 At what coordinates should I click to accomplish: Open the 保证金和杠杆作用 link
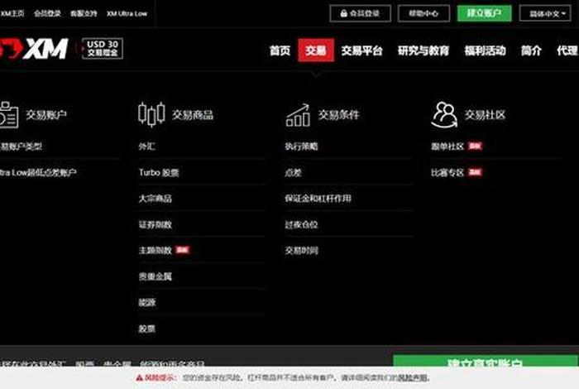(318, 199)
